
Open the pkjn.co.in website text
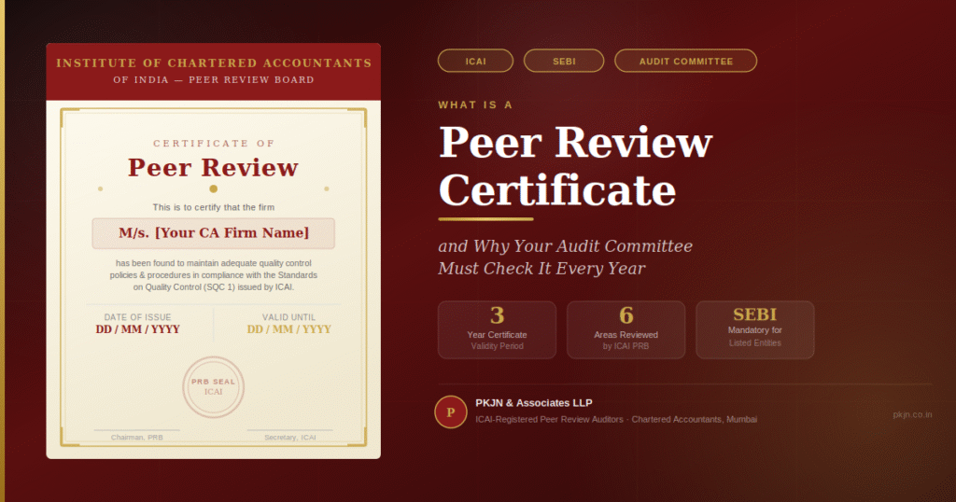912,414
